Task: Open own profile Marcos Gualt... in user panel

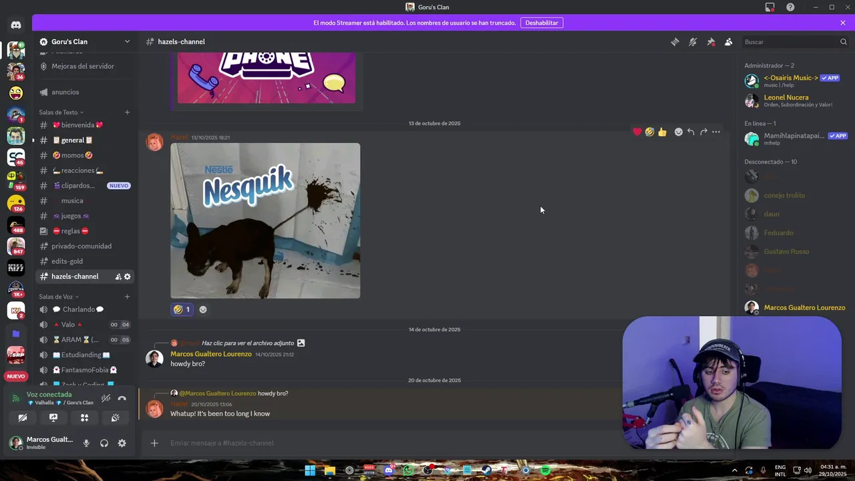Action: (41, 443)
